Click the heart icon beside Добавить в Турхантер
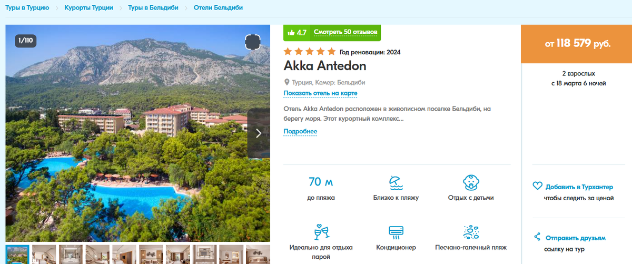The image size is (632, 264). (x=538, y=186)
